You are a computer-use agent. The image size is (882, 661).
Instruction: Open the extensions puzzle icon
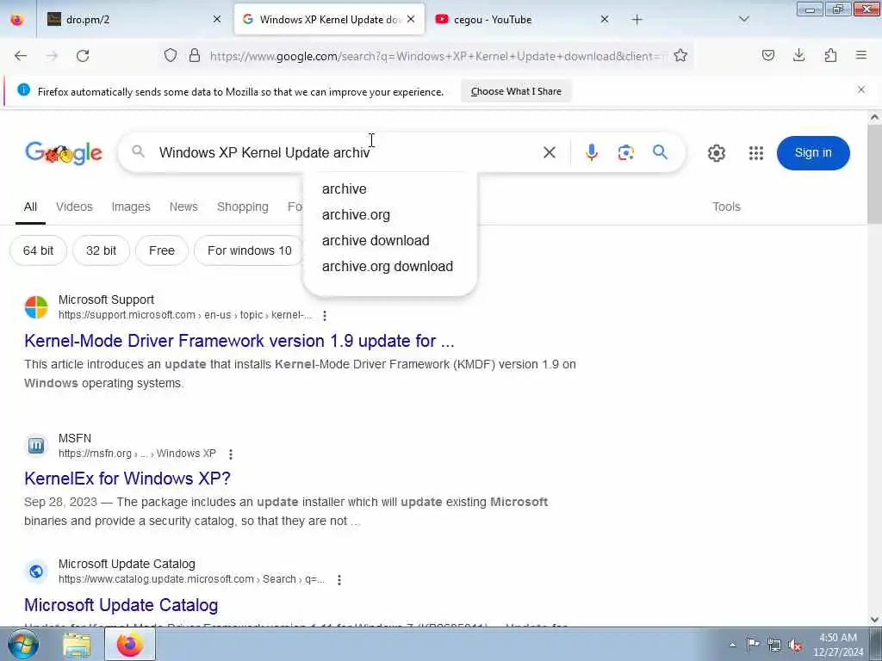(x=830, y=55)
